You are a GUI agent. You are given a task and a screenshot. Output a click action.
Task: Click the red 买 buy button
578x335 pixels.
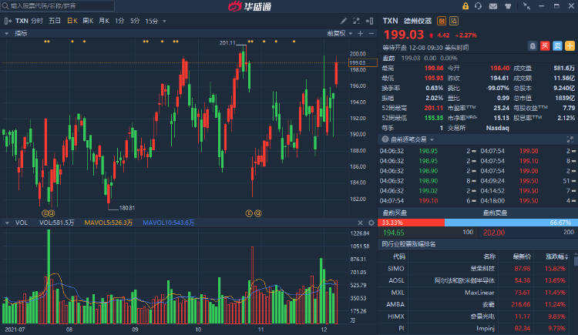pyautogui.click(x=545, y=46)
